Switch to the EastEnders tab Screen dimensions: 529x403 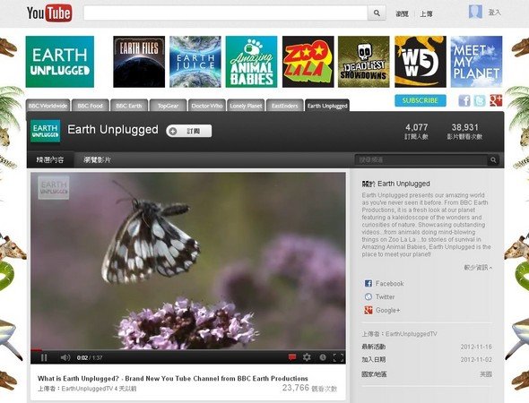tap(285, 106)
